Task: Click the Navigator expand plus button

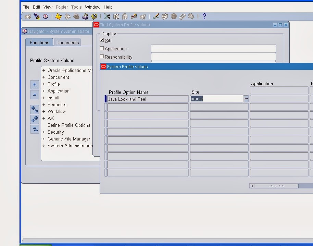Action: coord(35,85)
